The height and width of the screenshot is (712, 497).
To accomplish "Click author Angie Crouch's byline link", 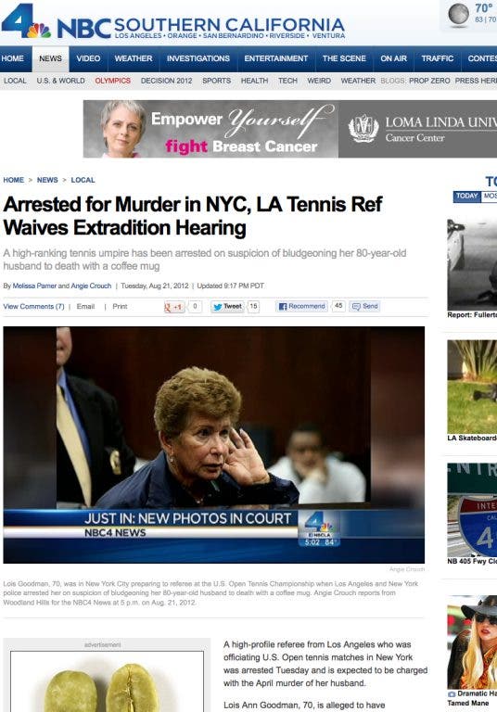I will click(x=91, y=286).
